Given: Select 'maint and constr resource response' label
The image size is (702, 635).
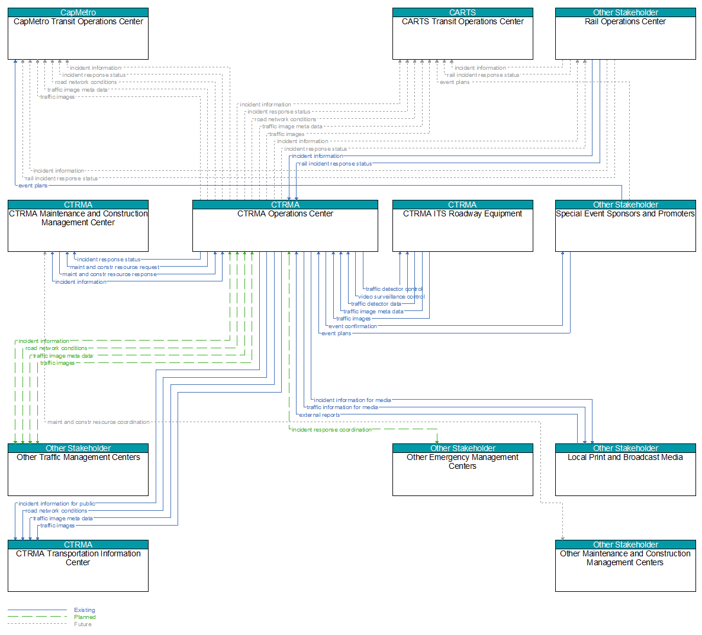Looking at the screenshot, I should 110,274.
